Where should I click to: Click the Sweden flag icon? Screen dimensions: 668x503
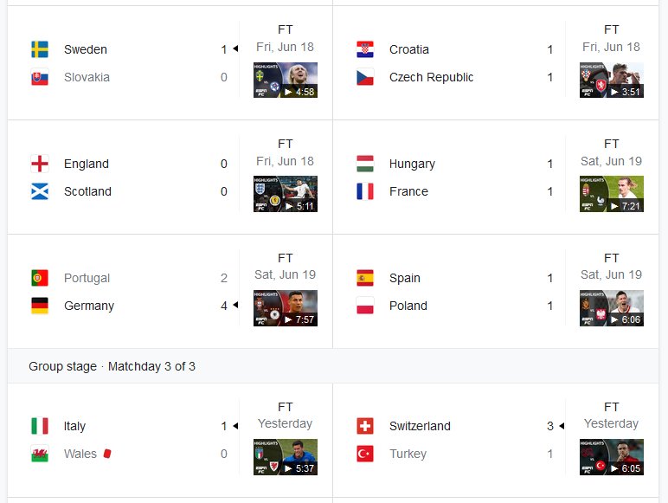(40, 49)
